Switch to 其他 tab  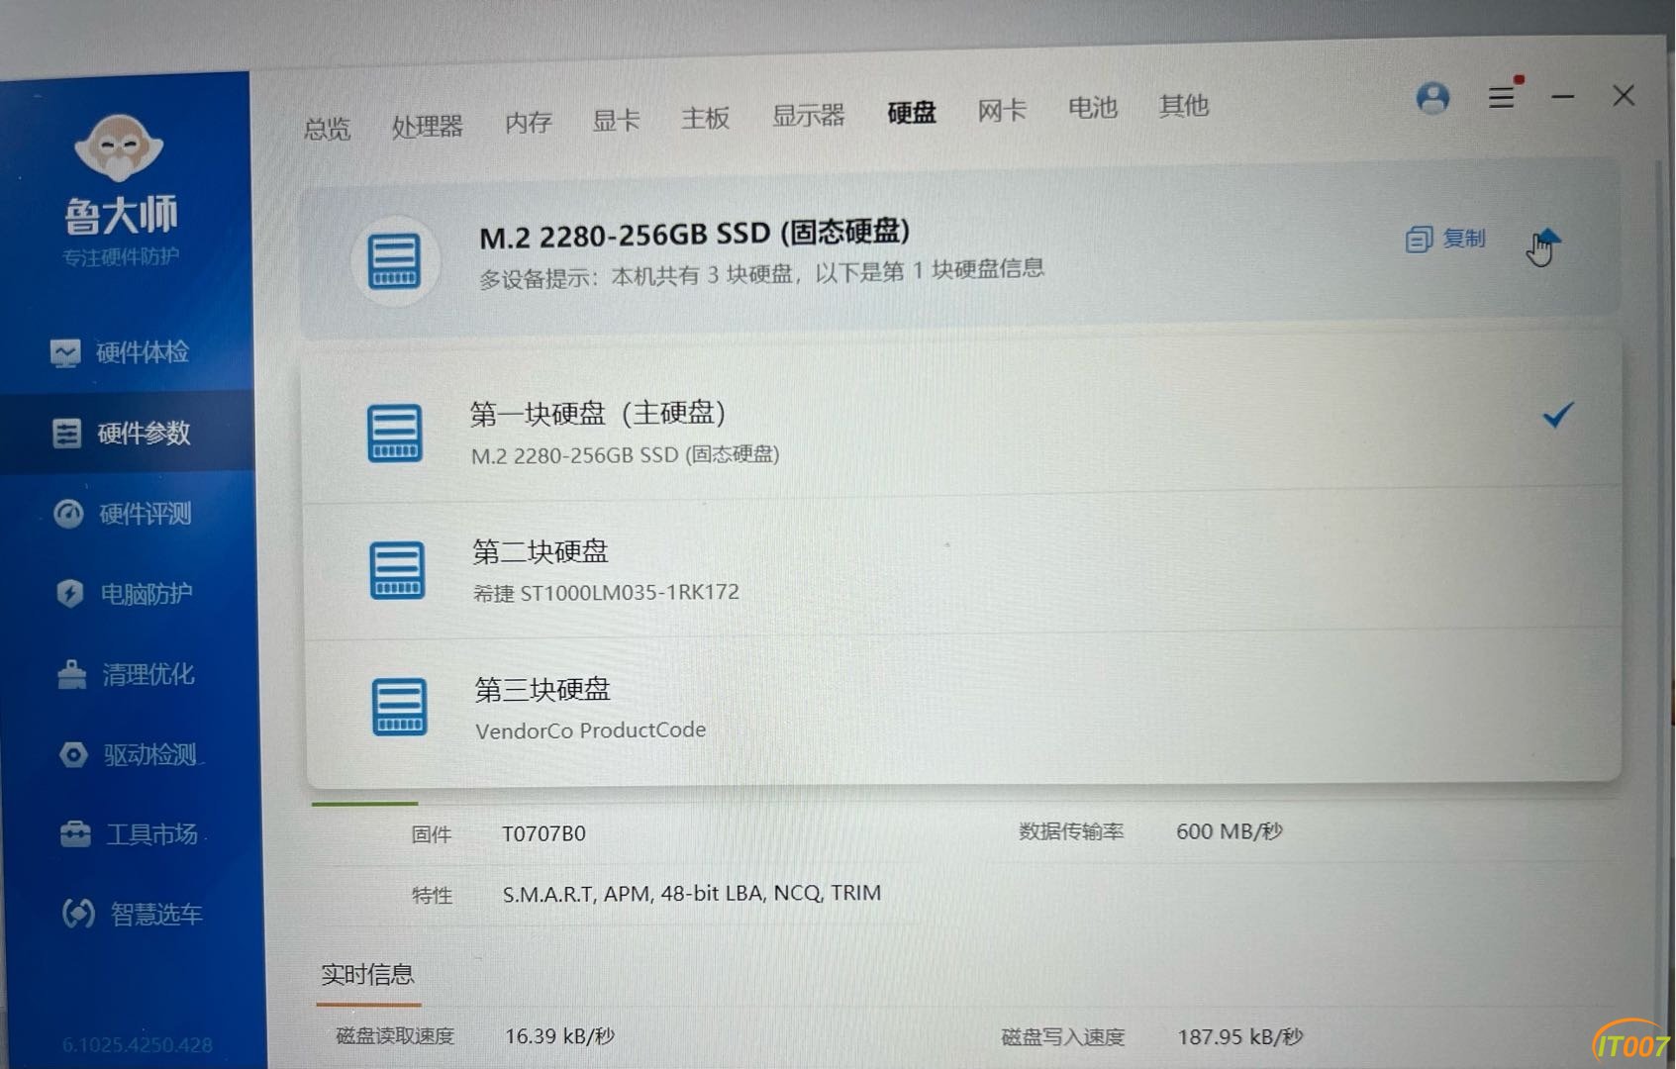(1184, 105)
